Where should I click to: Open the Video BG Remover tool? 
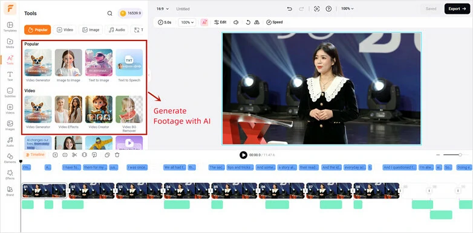coord(129,114)
